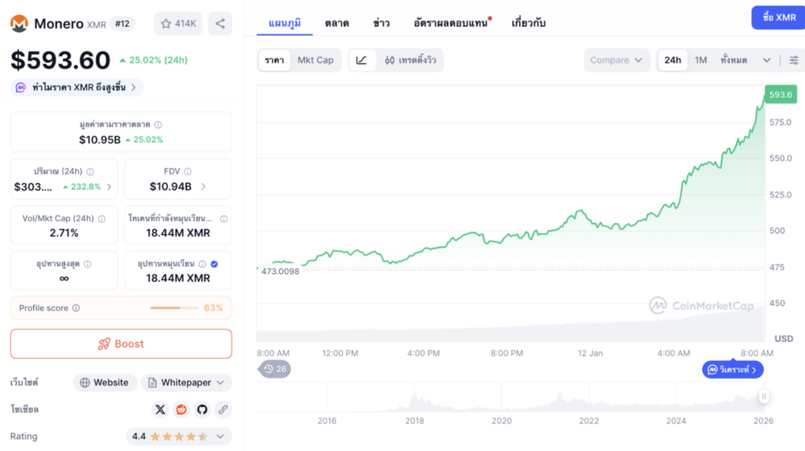Click the range slider handle below the chart
Image resolution: width=805 pixels, height=451 pixels.
[763, 398]
